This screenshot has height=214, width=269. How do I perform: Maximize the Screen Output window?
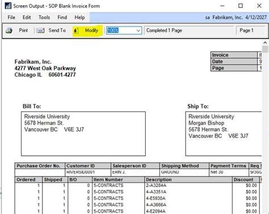tap(241, 6)
